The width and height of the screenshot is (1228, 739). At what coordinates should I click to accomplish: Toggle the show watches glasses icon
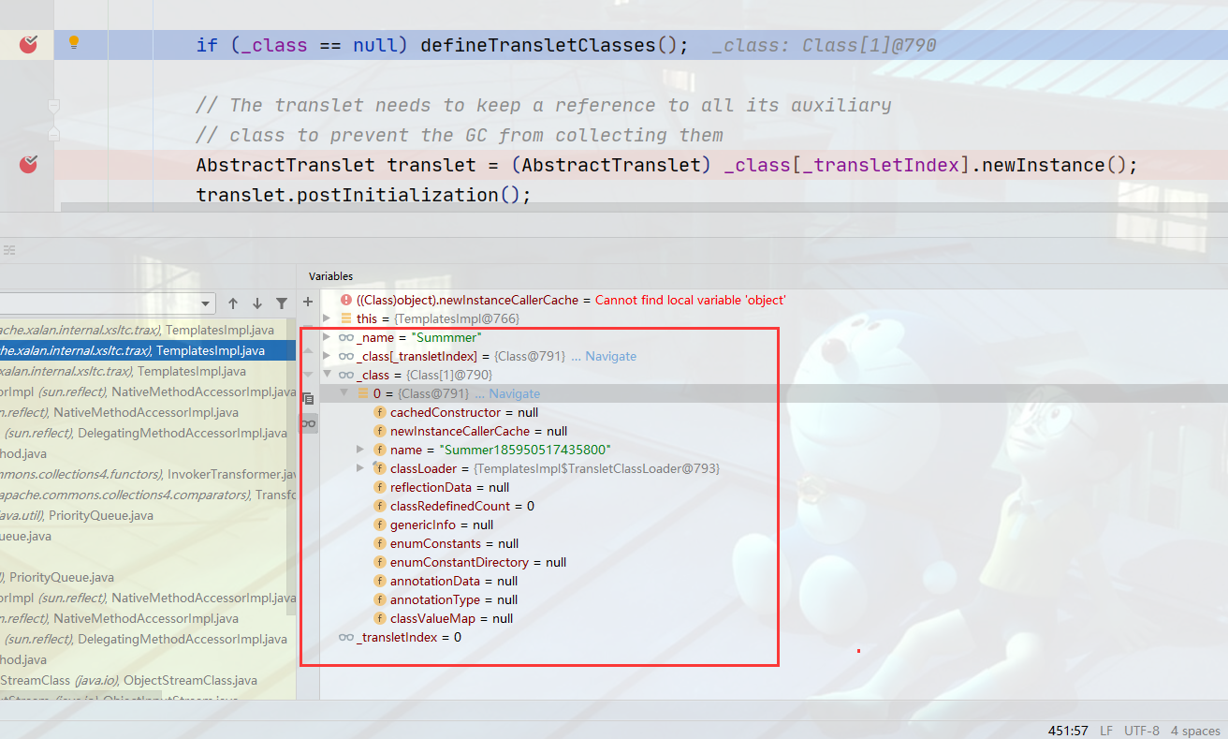click(x=308, y=423)
